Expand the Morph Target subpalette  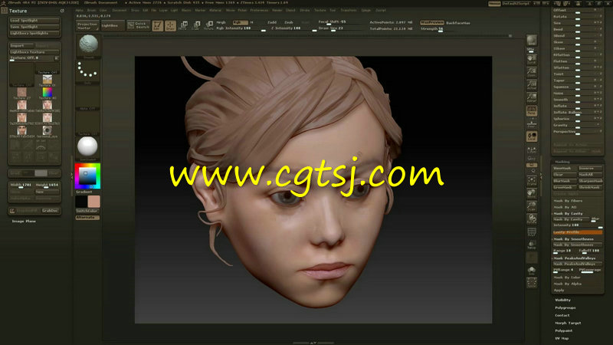(568, 323)
